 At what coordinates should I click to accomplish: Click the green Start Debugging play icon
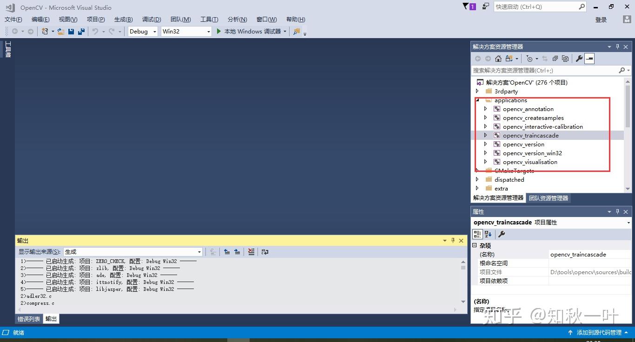219,31
